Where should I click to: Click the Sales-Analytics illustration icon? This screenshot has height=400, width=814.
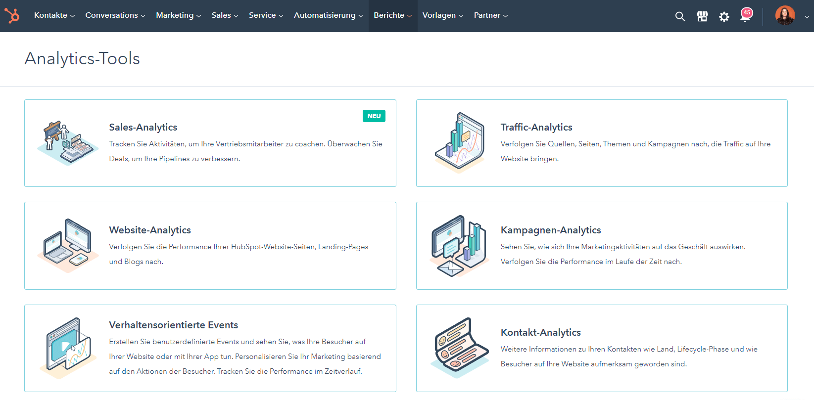[x=68, y=143]
